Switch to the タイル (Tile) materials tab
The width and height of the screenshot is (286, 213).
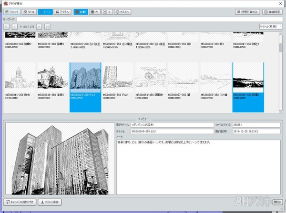[x=29, y=11]
